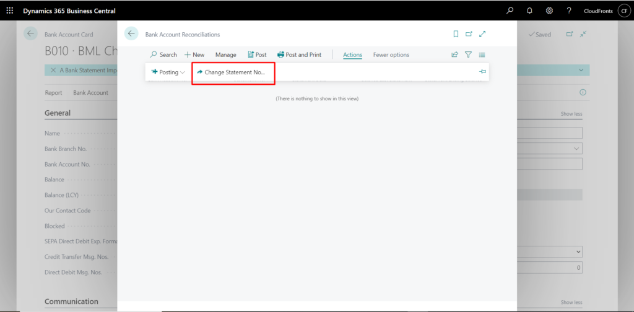Click the Name input field
This screenshot has width=634, height=312.
tap(550, 133)
